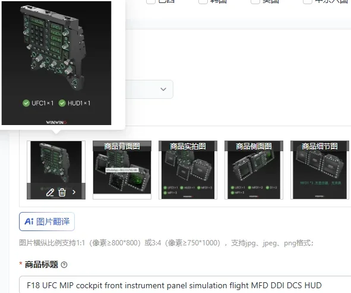This screenshot has width=351, height=293.
Task: Click the Ai 图片翻译 button
Action: [47, 222]
